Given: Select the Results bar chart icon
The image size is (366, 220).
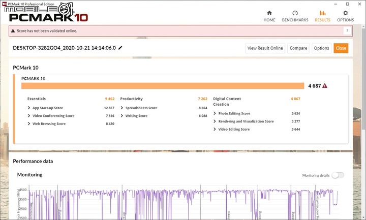Looking at the screenshot, I should pyautogui.click(x=323, y=13).
